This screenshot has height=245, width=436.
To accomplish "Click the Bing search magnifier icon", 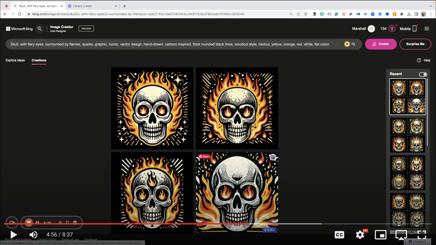I will [40, 29].
